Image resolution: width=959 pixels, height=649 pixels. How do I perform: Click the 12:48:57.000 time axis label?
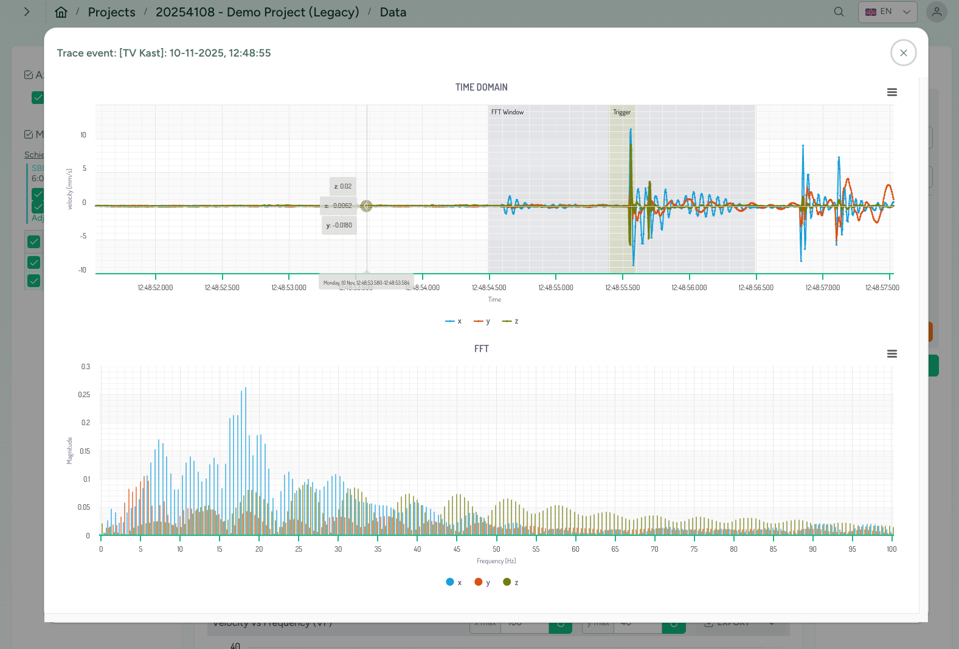coord(822,288)
